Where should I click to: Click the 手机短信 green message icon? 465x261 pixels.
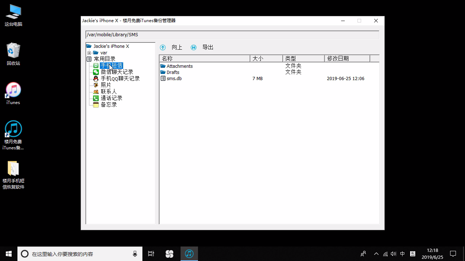(96, 66)
